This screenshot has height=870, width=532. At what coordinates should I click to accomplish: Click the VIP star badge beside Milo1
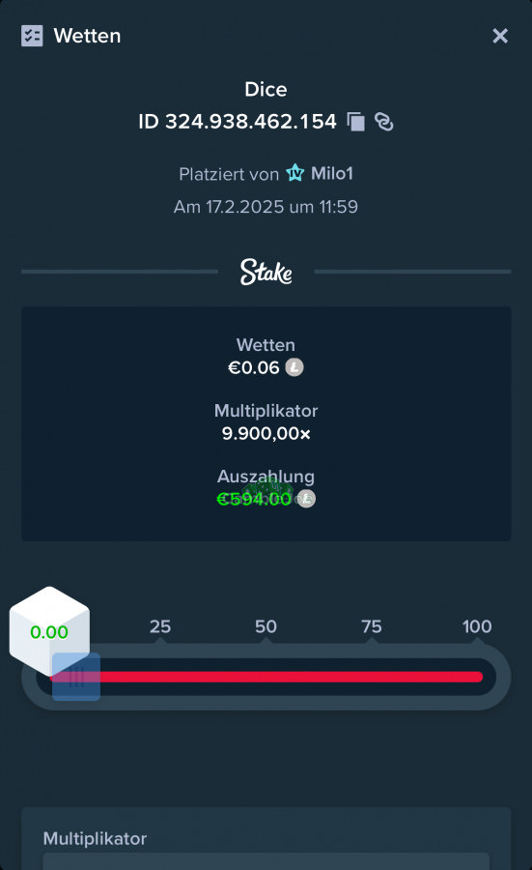[294, 173]
